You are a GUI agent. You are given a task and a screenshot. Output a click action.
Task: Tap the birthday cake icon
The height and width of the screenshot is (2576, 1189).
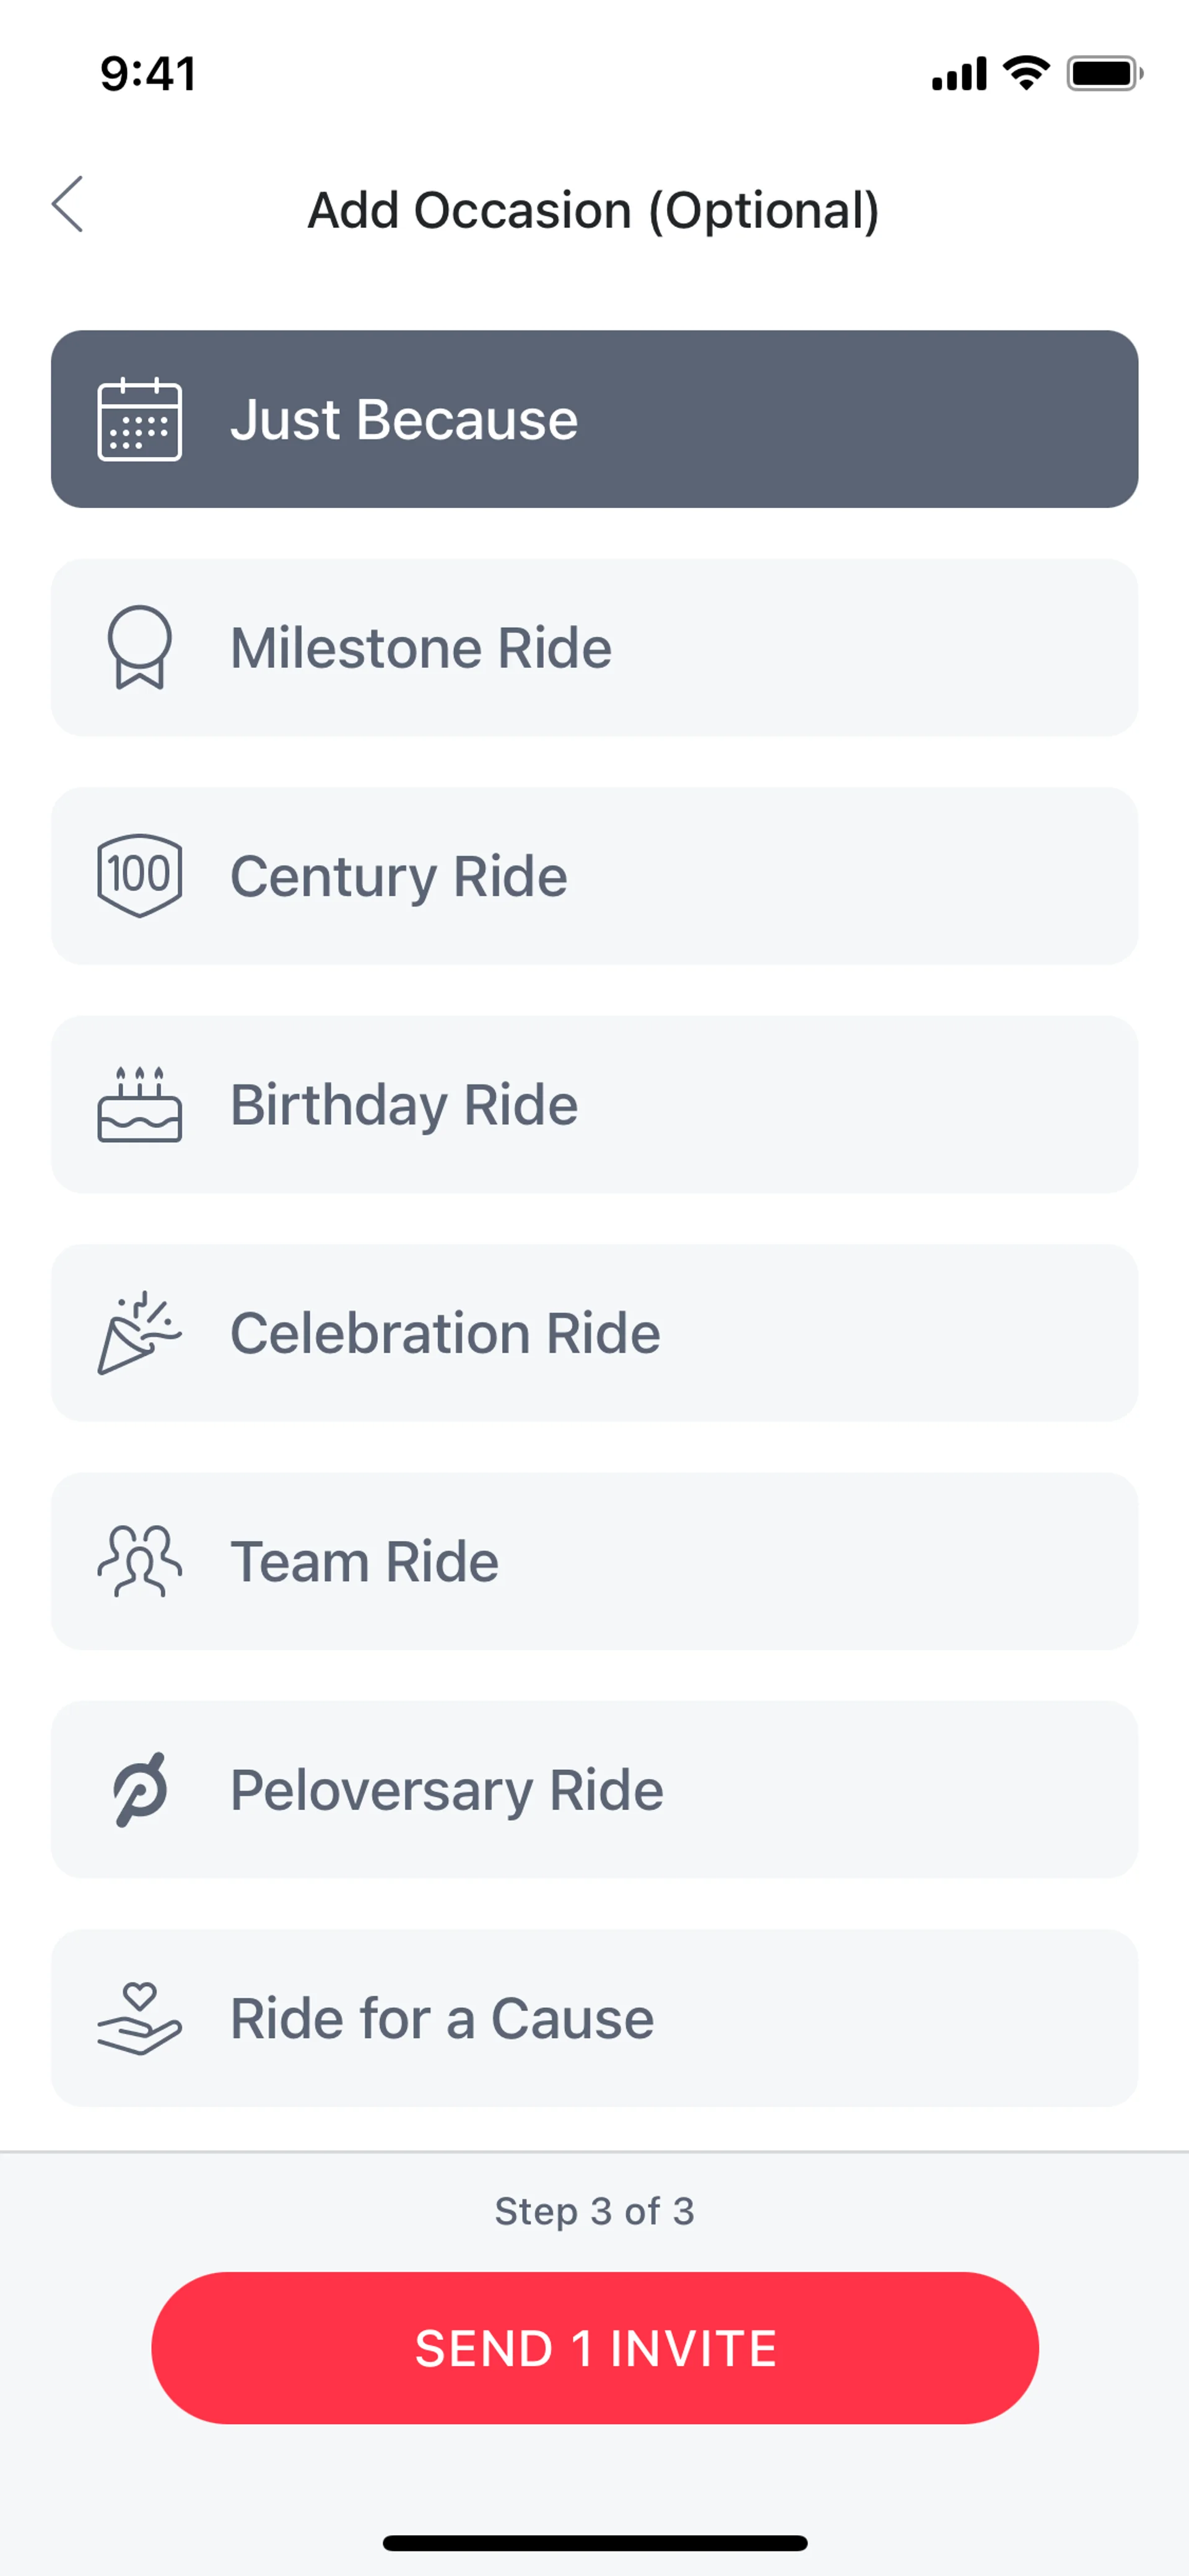click(139, 1104)
